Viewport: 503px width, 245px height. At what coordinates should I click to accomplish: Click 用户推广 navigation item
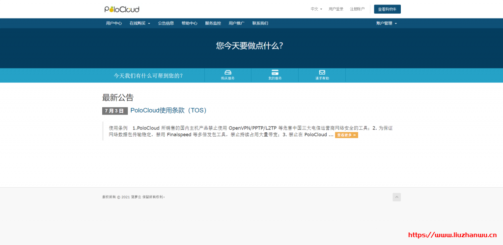[236, 23]
